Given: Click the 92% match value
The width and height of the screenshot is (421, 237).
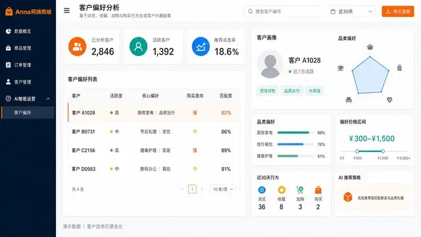Looking at the screenshot, I should [226, 113].
